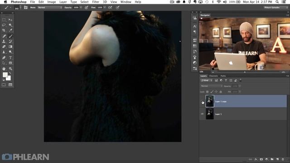Image resolution: width=290 pixels, height=163 pixels.
Task: Select the Healing Brush tool
Action: [4, 36]
